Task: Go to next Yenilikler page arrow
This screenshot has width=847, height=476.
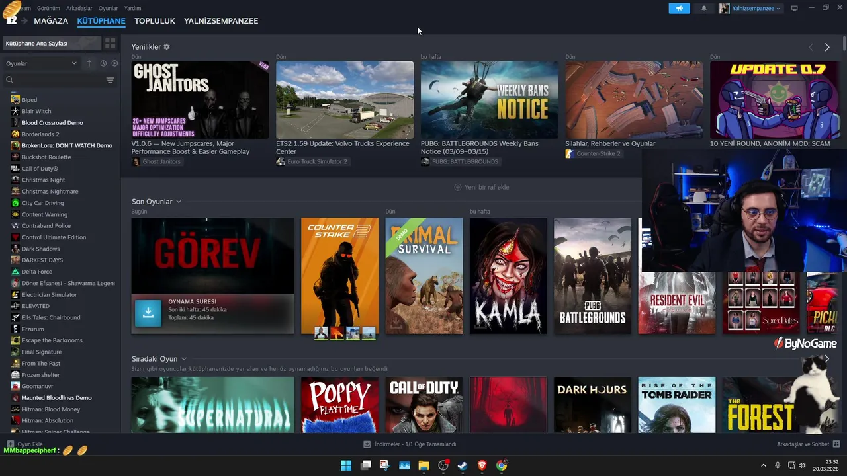Action: point(827,47)
